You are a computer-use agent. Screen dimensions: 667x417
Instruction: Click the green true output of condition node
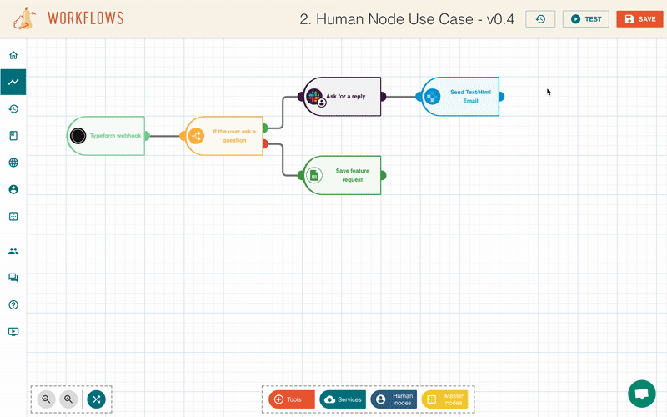pos(265,128)
